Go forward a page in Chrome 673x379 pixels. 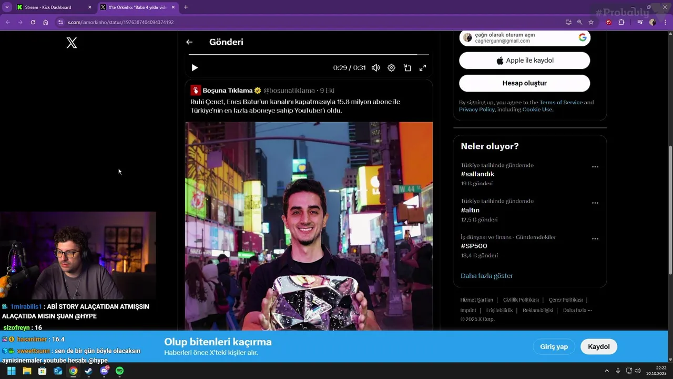(20, 22)
